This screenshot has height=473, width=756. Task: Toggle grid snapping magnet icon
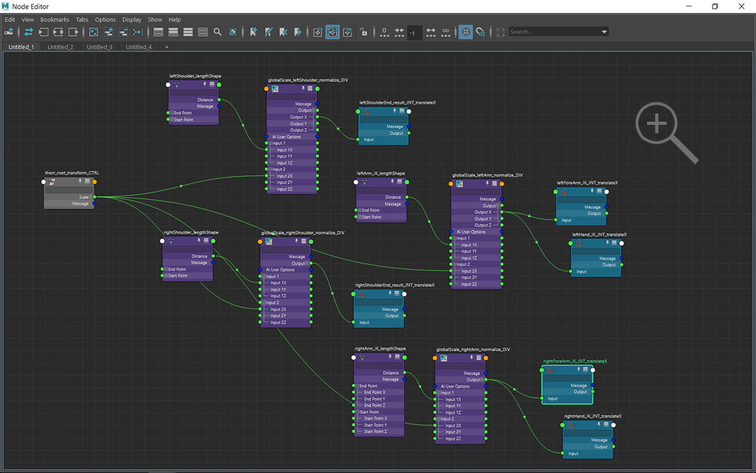(481, 32)
